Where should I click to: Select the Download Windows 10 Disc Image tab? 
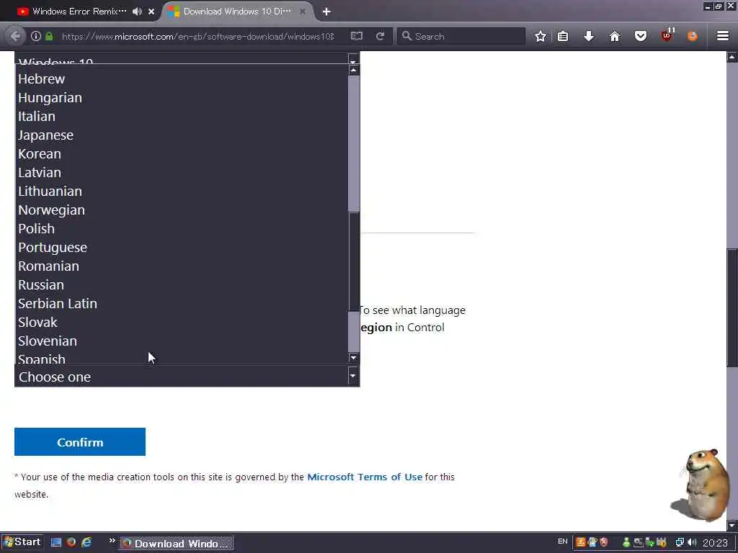pos(237,12)
